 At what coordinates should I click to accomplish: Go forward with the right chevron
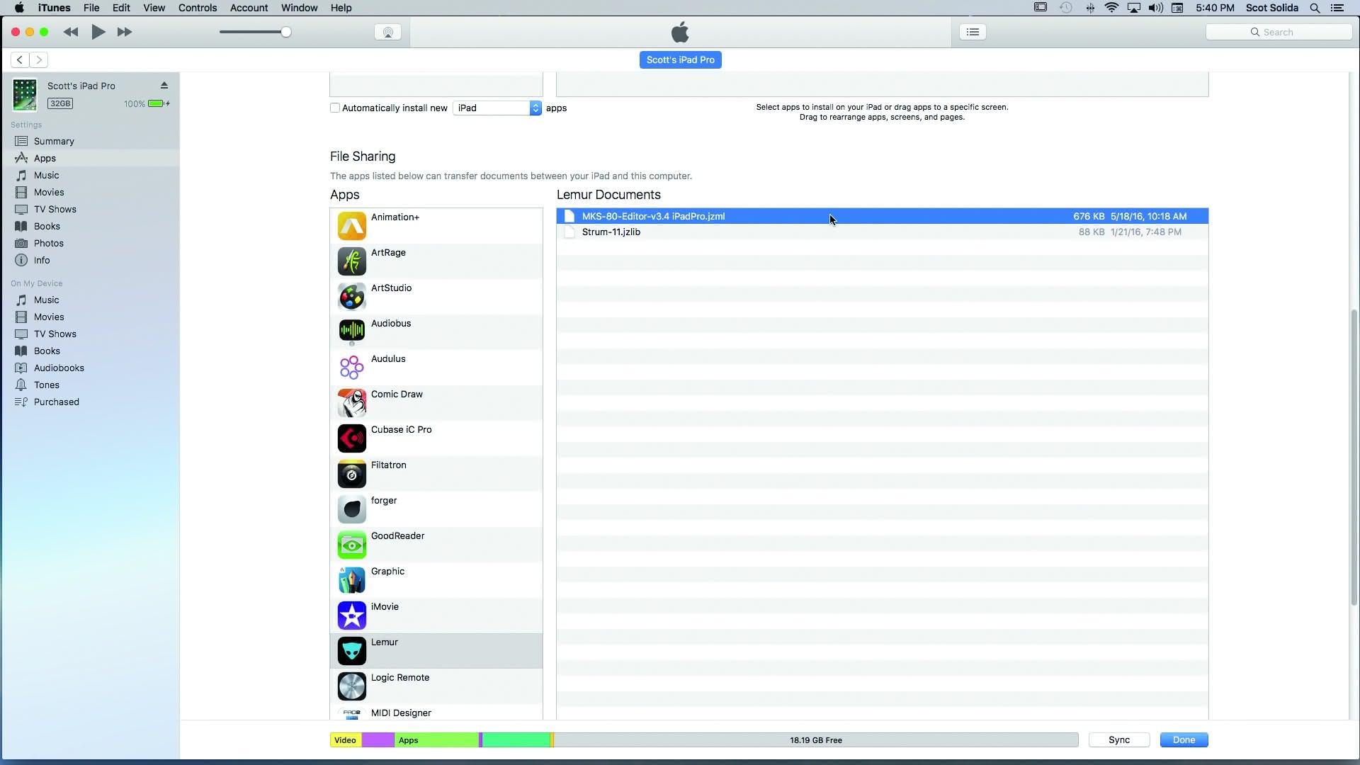pyautogui.click(x=39, y=59)
